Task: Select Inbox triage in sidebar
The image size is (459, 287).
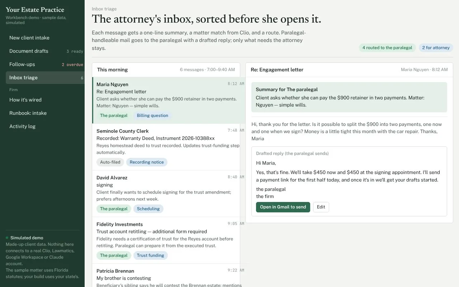Action: 45,77
